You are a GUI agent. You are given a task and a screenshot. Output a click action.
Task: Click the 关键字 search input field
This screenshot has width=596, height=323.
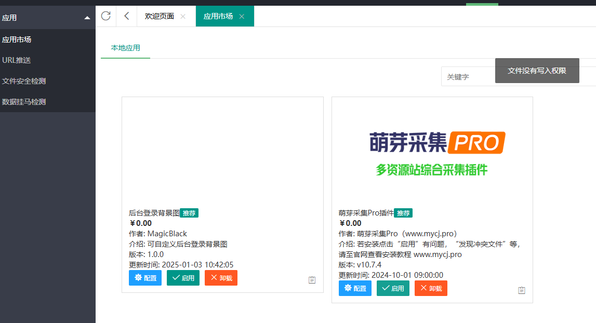tap(468, 76)
